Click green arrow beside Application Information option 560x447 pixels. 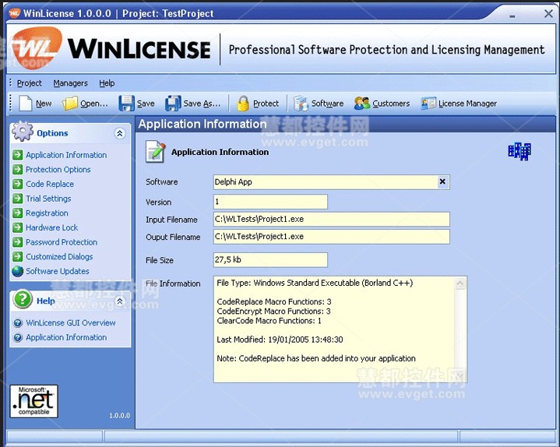pos(17,155)
